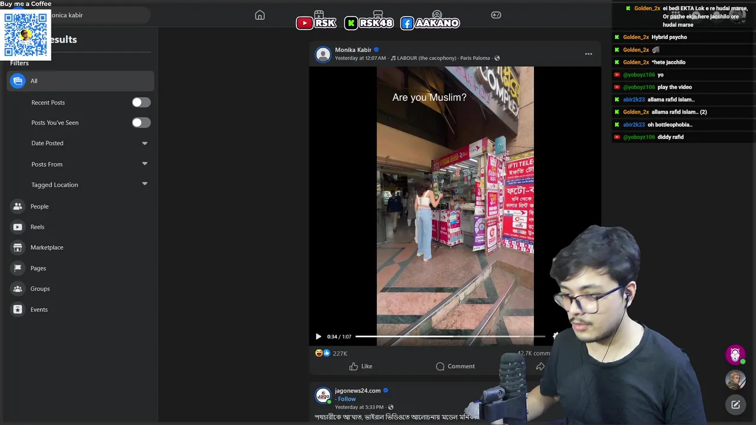Image resolution: width=756 pixels, height=425 pixels.
Task: Open Monika Kabir profile name link
Action: 353,50
